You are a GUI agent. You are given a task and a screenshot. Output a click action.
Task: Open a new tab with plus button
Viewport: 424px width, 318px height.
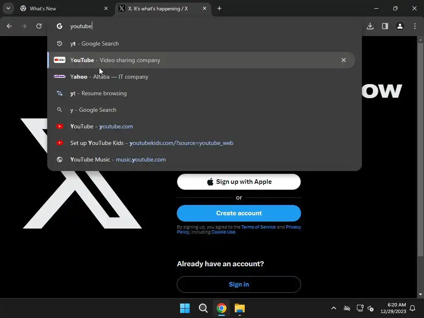pyautogui.click(x=219, y=8)
